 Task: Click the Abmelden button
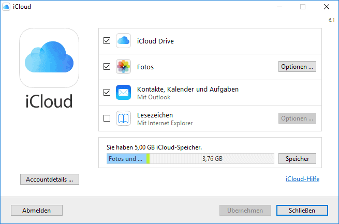point(37,211)
